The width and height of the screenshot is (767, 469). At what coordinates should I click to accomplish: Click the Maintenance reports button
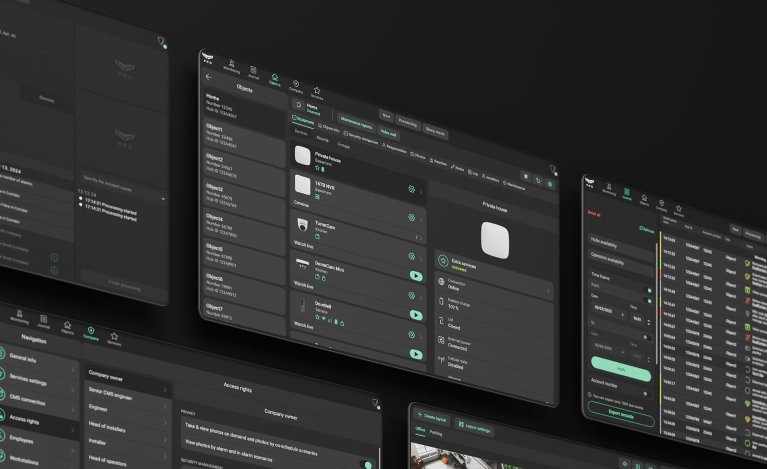356,122
